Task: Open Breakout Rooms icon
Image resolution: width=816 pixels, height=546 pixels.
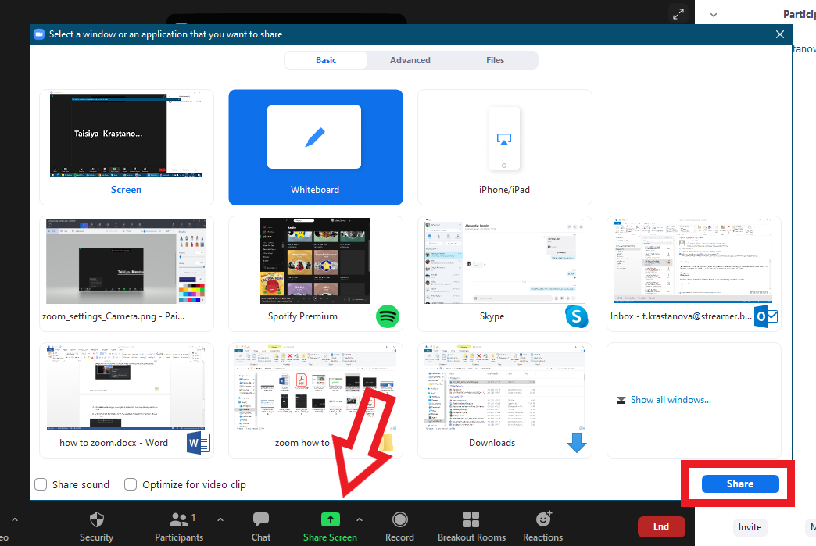Action: 471,521
